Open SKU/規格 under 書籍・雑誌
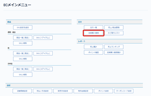Screen dimensions: 151x96 pyautogui.click(x=23, y=43)
